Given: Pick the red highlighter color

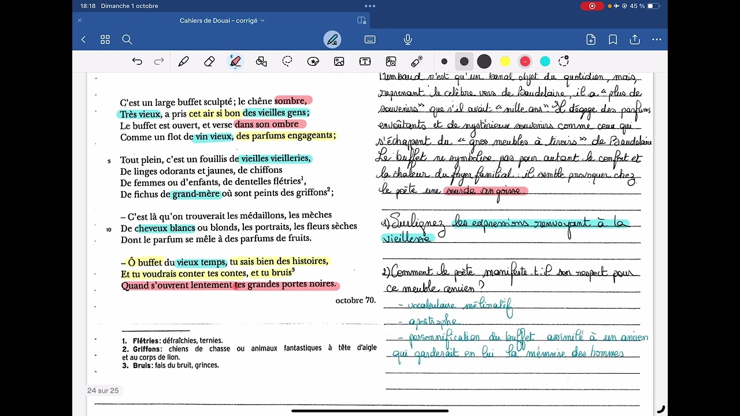Looking at the screenshot, I should point(525,61).
